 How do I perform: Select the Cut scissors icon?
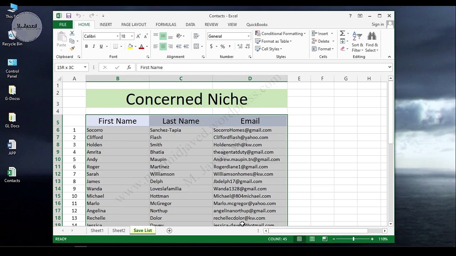72,33
